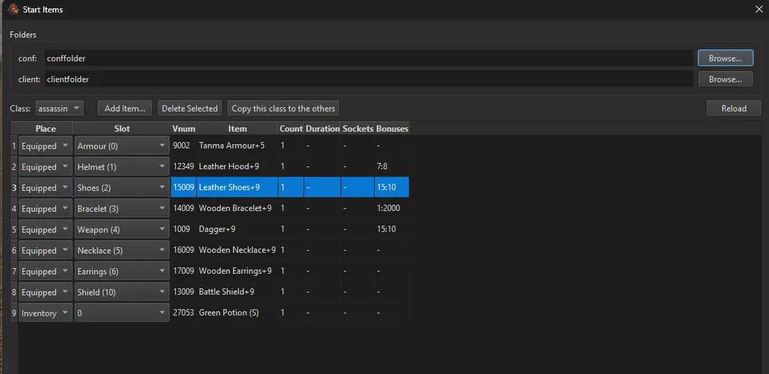Select the Wooden Earrings+9 item cell
The image size is (769, 374).
237,271
